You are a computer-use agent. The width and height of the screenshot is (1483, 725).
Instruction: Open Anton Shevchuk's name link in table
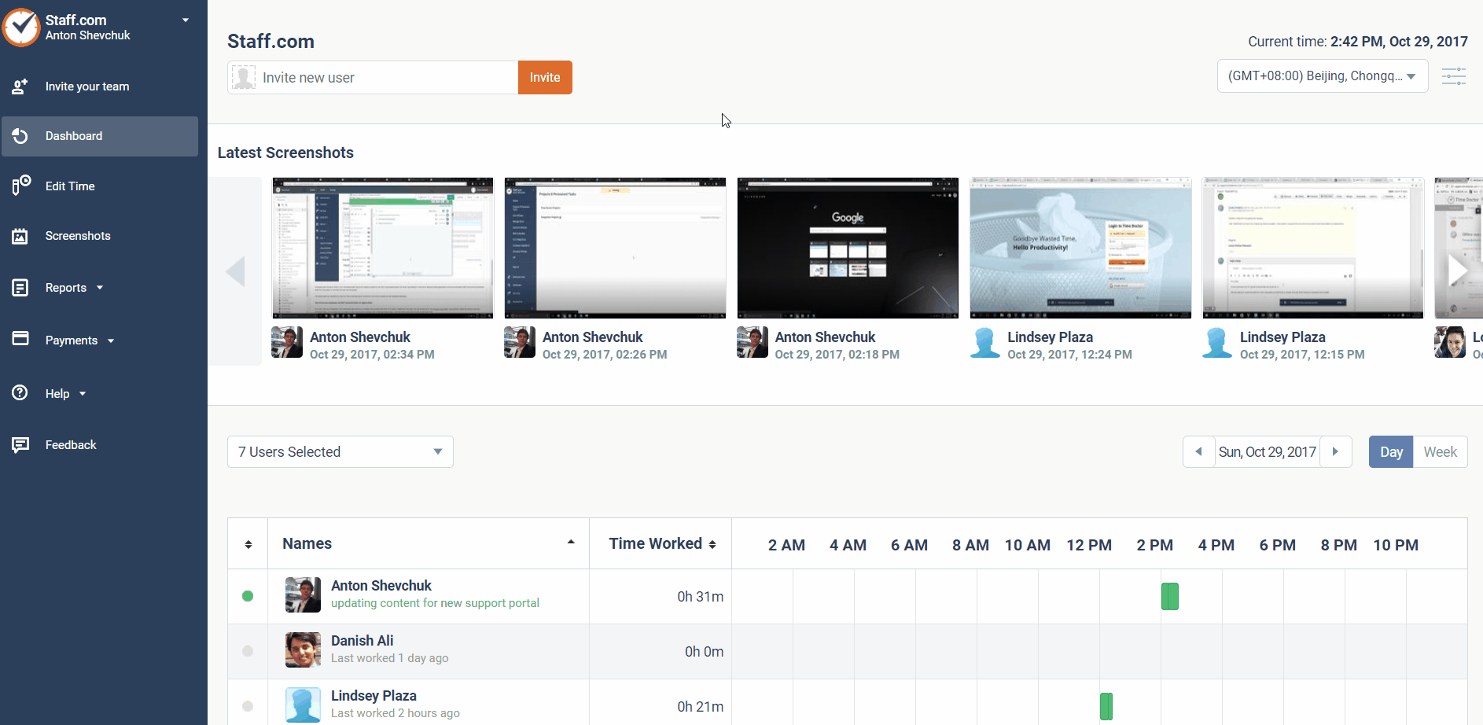point(381,586)
